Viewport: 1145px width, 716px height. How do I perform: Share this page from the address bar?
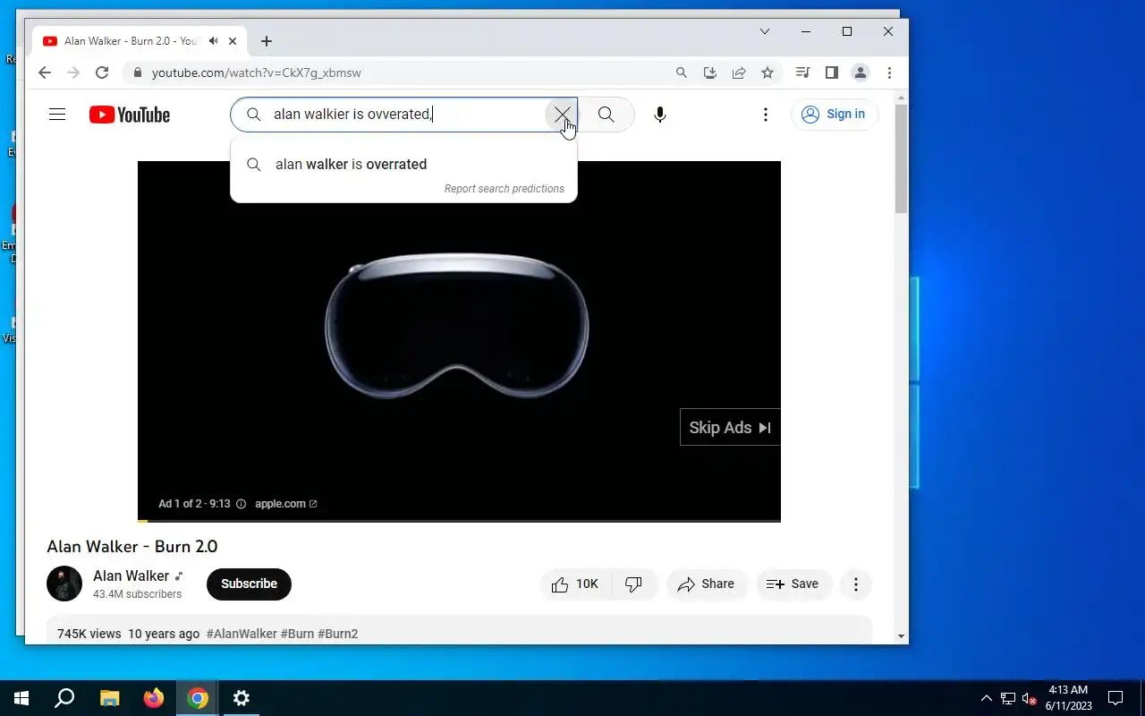click(x=739, y=72)
